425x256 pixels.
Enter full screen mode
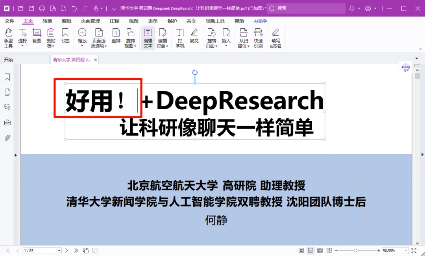pyautogui.click(x=414, y=250)
